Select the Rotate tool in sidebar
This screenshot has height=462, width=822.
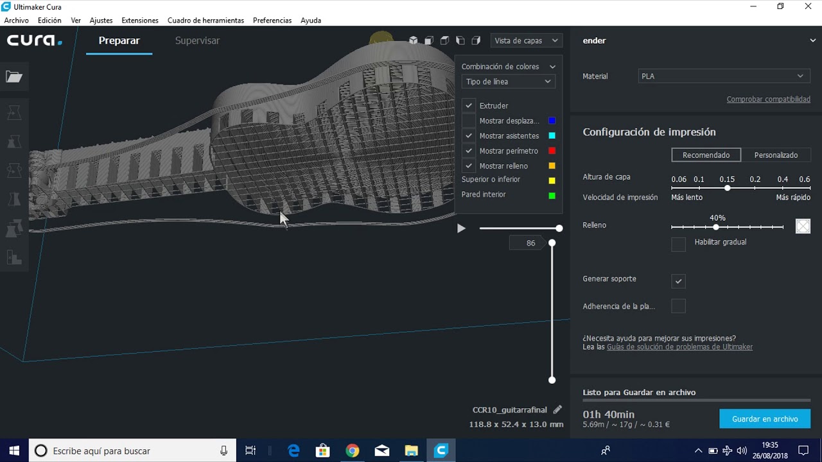(14, 171)
